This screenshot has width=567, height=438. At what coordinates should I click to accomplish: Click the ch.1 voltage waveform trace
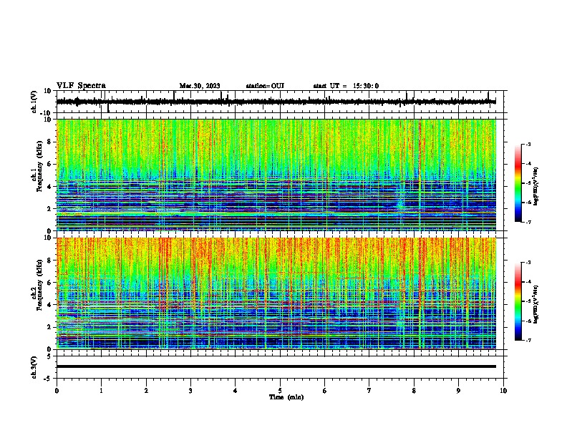click(x=276, y=102)
